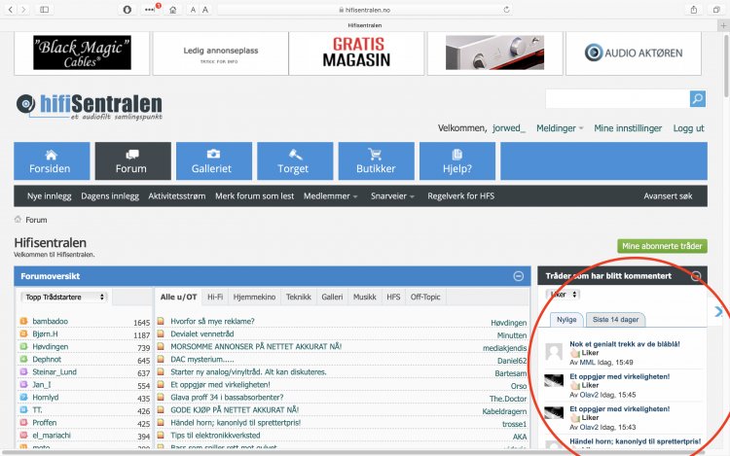This screenshot has height=456, width=730.
Task: Select Teknikk tab
Action: tap(299, 297)
